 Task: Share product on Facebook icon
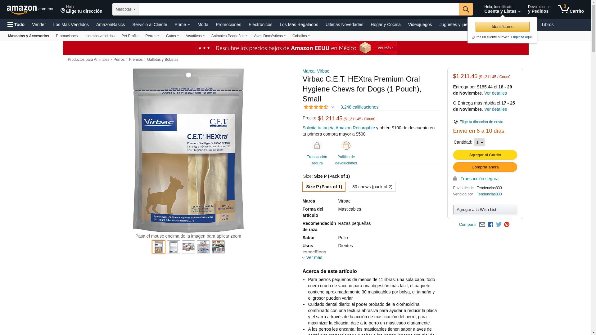click(x=490, y=225)
